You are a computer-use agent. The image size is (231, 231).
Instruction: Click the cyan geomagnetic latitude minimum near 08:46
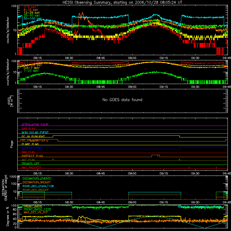pyautogui.click(x=103, y=228)
